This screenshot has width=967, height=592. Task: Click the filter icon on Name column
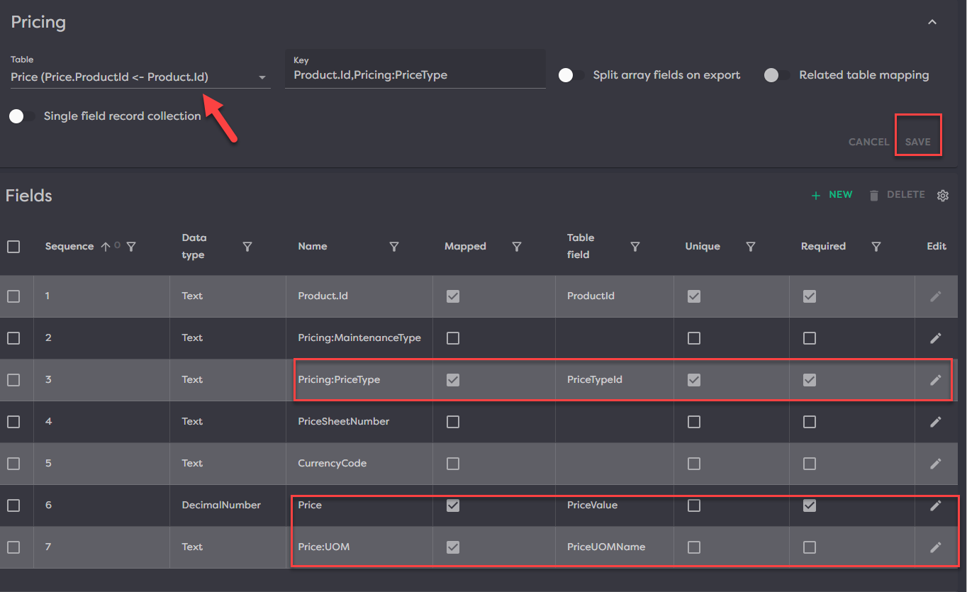click(394, 247)
